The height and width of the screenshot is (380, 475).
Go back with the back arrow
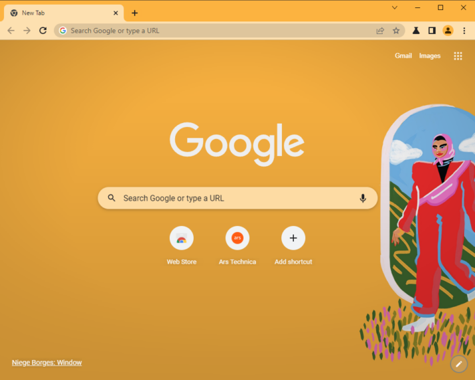(11, 31)
